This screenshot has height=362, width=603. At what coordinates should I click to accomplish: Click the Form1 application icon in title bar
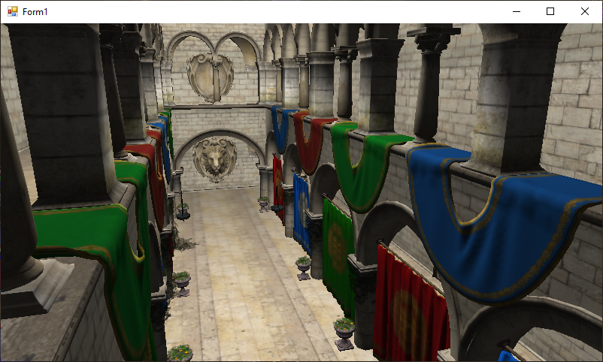(x=12, y=11)
